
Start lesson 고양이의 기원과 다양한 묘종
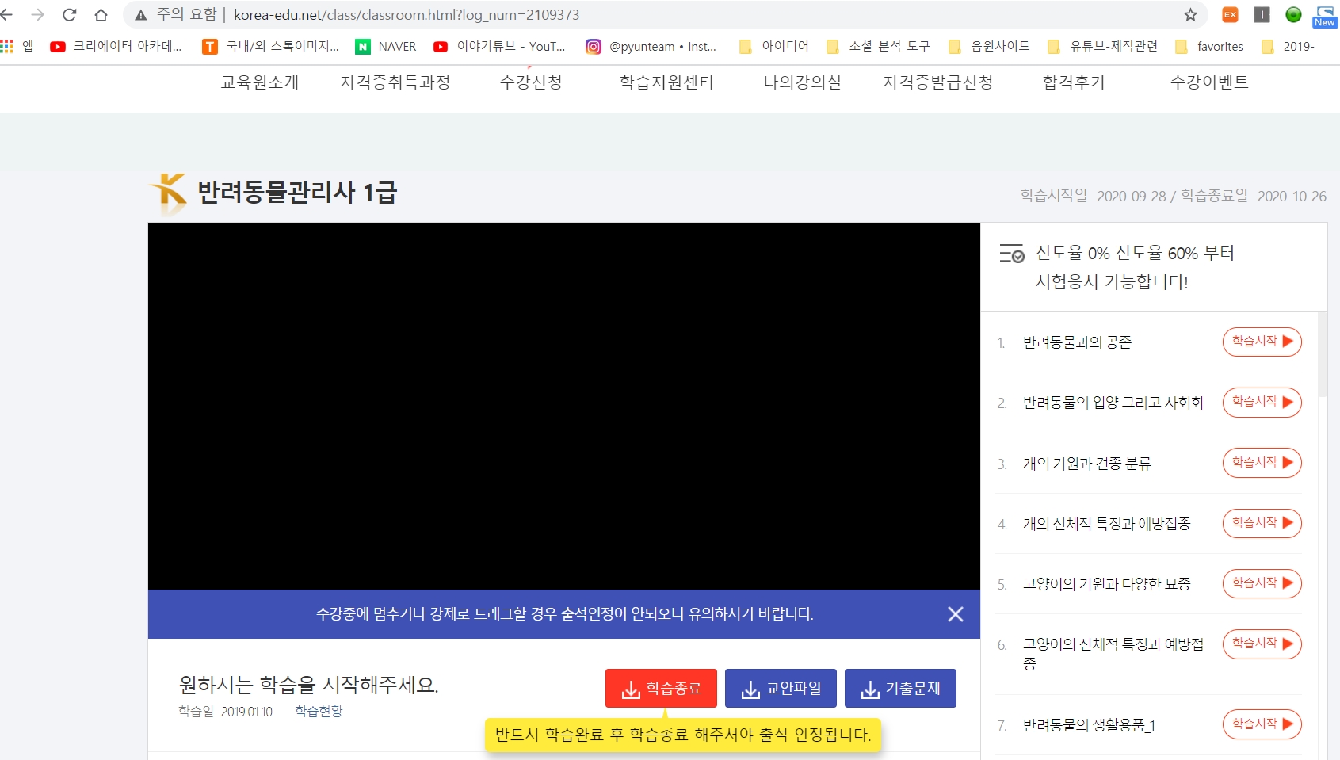click(1262, 583)
